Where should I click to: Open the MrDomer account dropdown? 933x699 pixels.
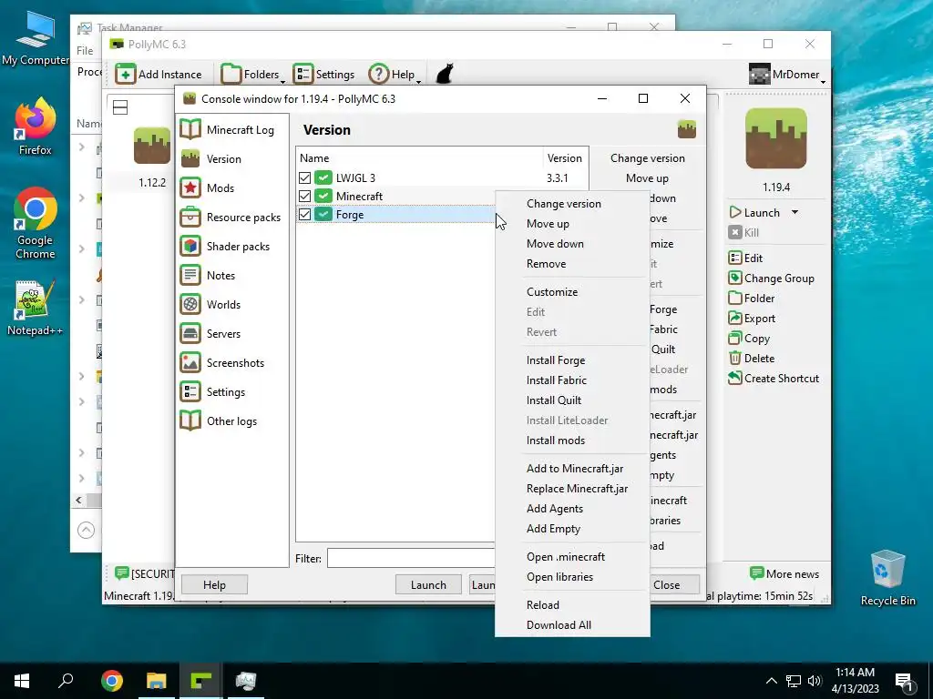coord(786,75)
